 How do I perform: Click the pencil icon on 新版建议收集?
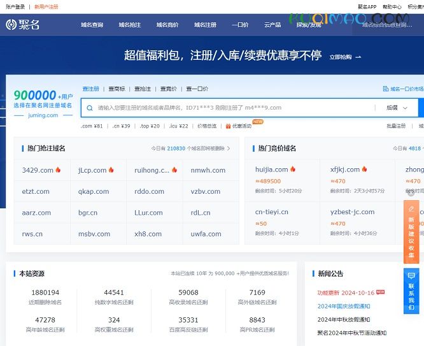pyautogui.click(x=411, y=209)
